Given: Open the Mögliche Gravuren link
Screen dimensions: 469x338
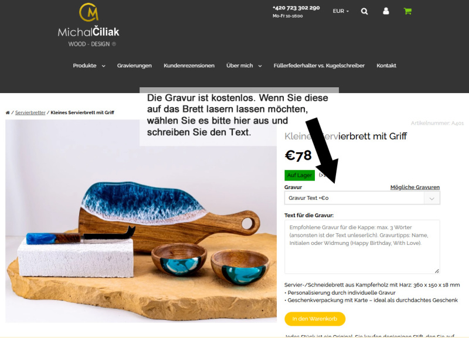Looking at the screenshot, I should coord(415,187).
